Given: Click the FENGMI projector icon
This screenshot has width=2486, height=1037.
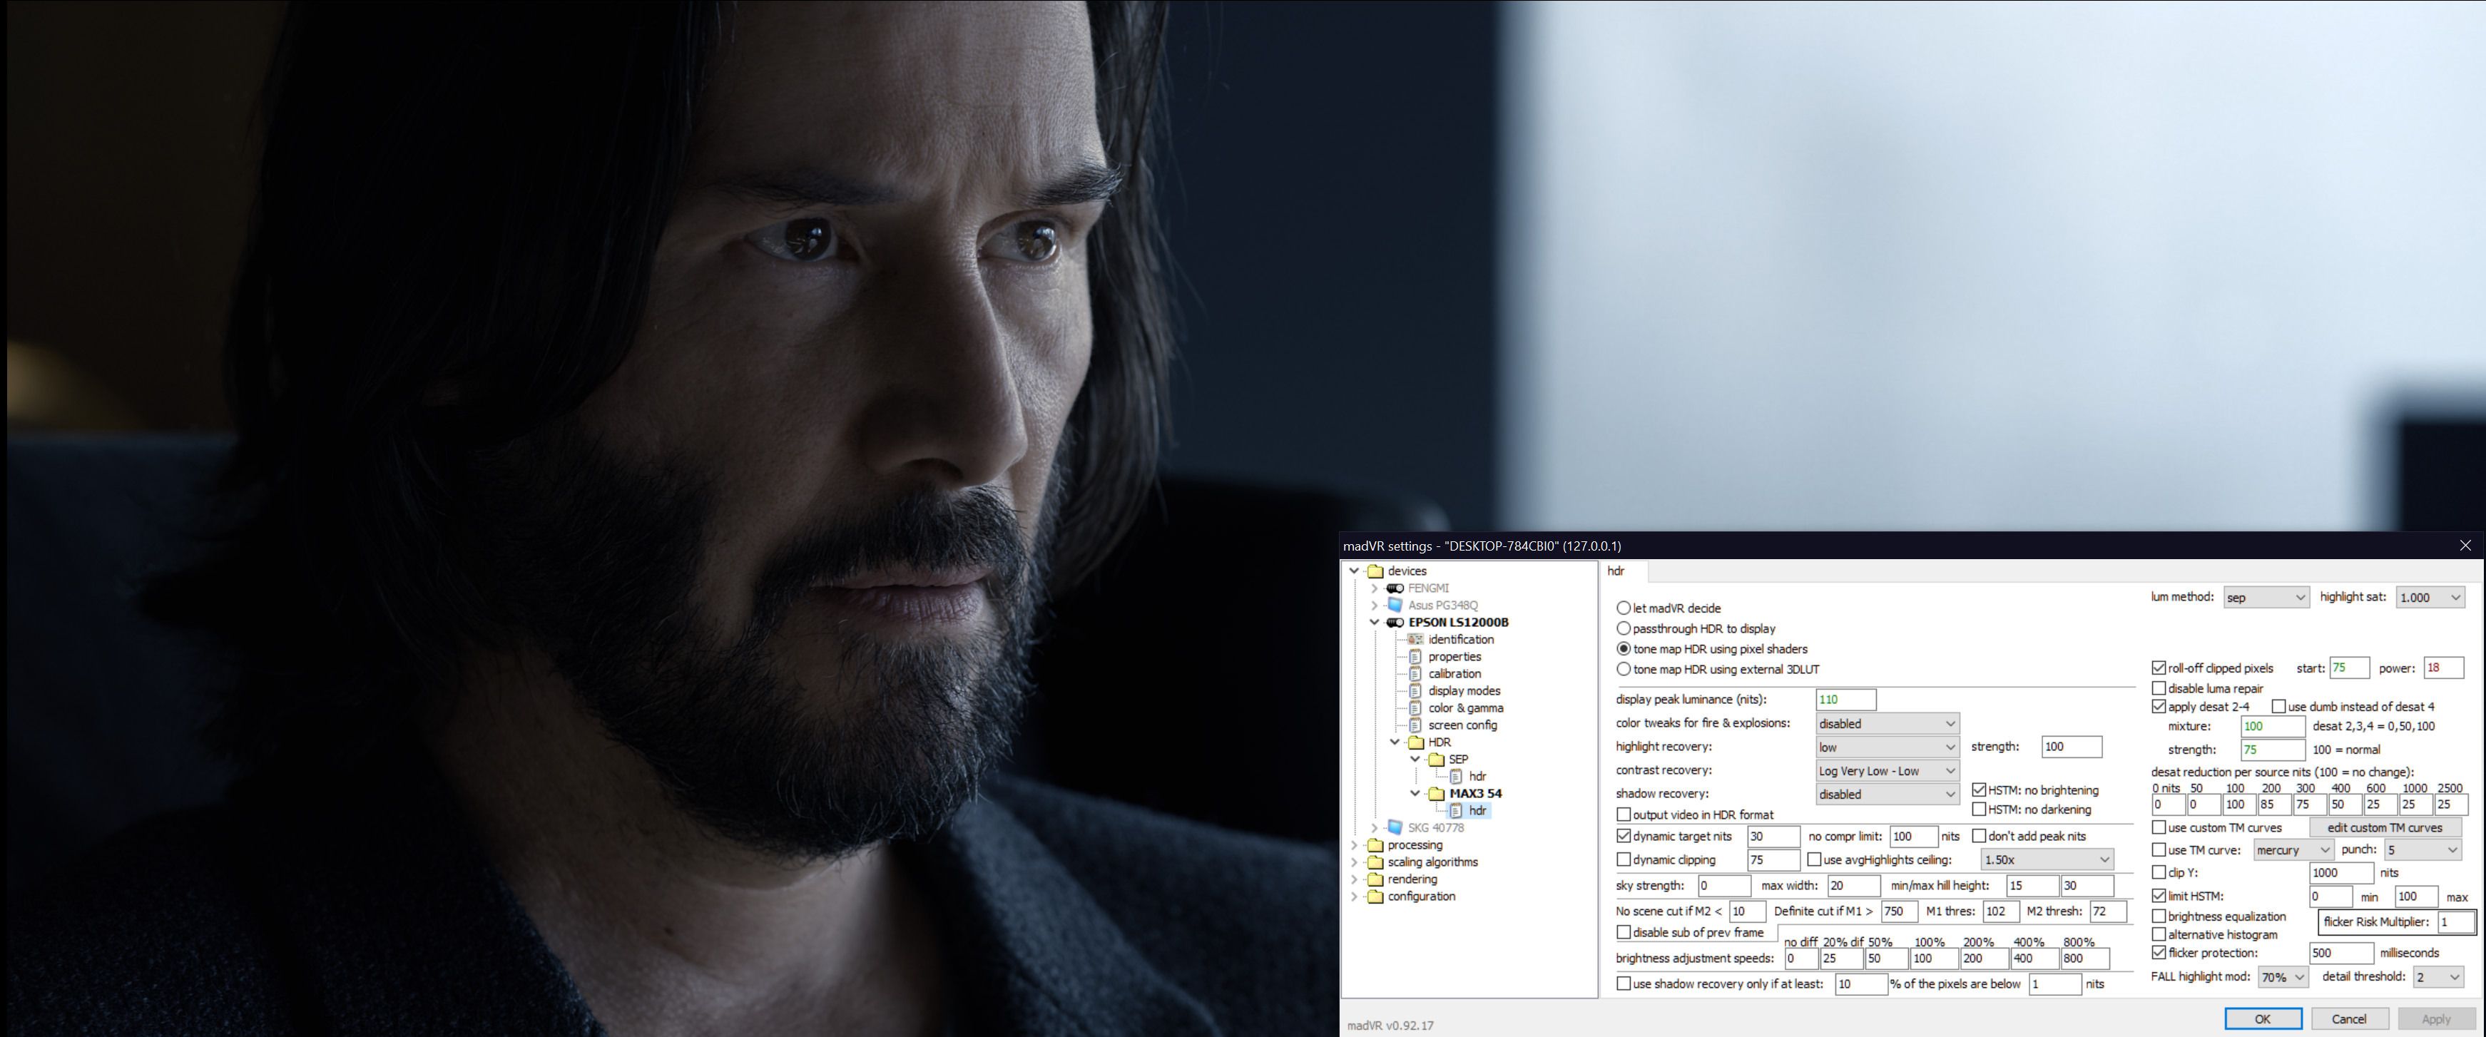Looking at the screenshot, I should 1395,588.
